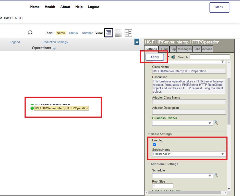Collapse settings panel with double-arrow icon
Viewport: 240px width, 196px height.
[x=137, y=42]
